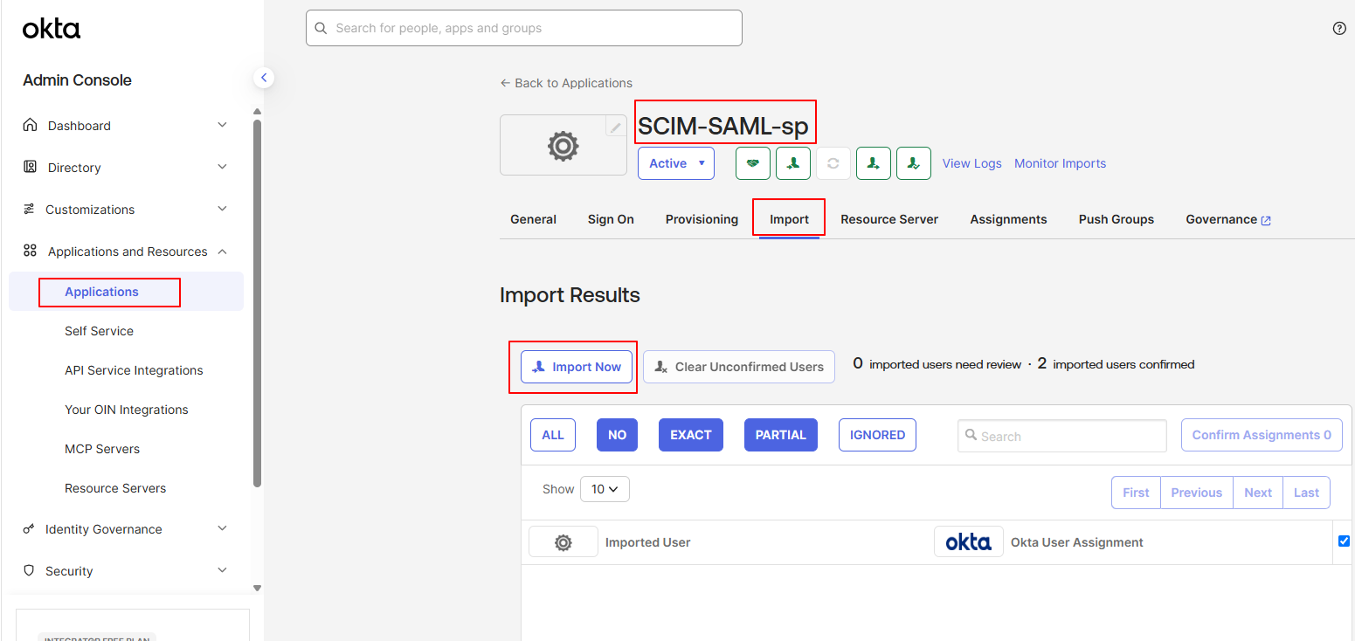Collapse the sidebar with arrow button
Viewport: 1355px width, 641px height.
[x=264, y=78]
